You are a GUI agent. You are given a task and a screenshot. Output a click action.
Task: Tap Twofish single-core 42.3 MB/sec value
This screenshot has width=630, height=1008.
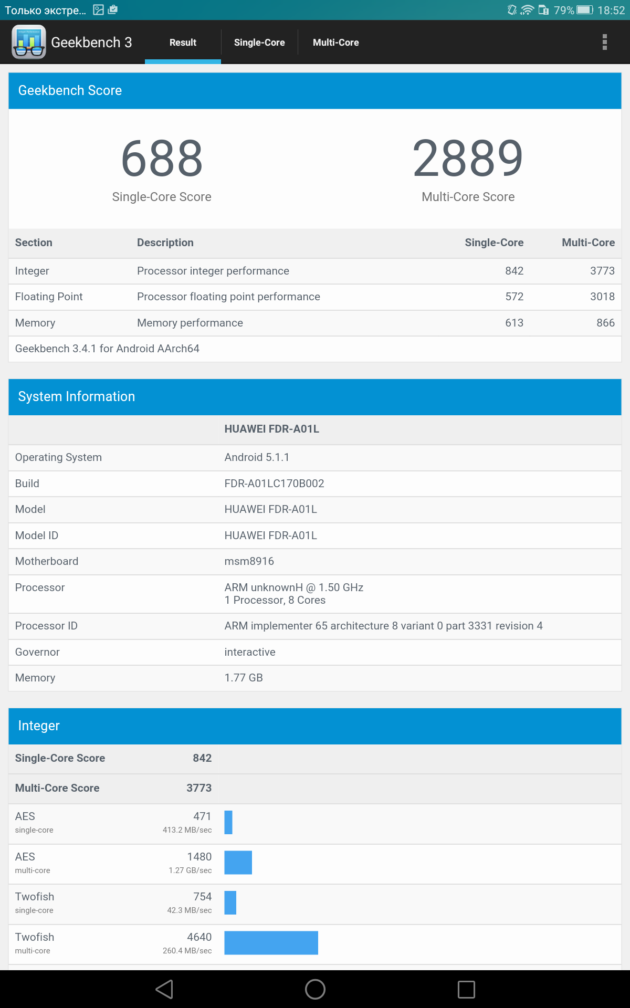(190, 910)
